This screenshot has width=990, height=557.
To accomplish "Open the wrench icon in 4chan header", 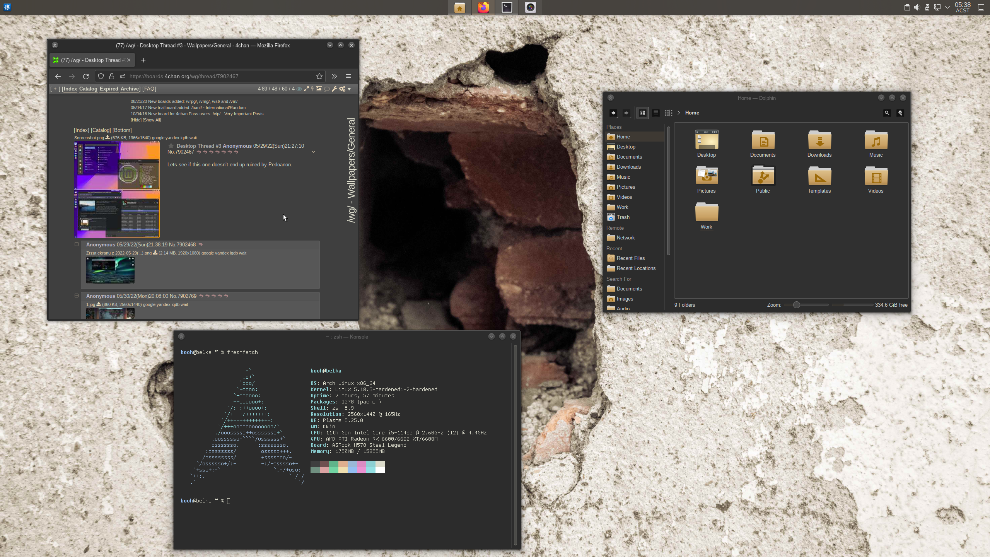I will tap(335, 89).
